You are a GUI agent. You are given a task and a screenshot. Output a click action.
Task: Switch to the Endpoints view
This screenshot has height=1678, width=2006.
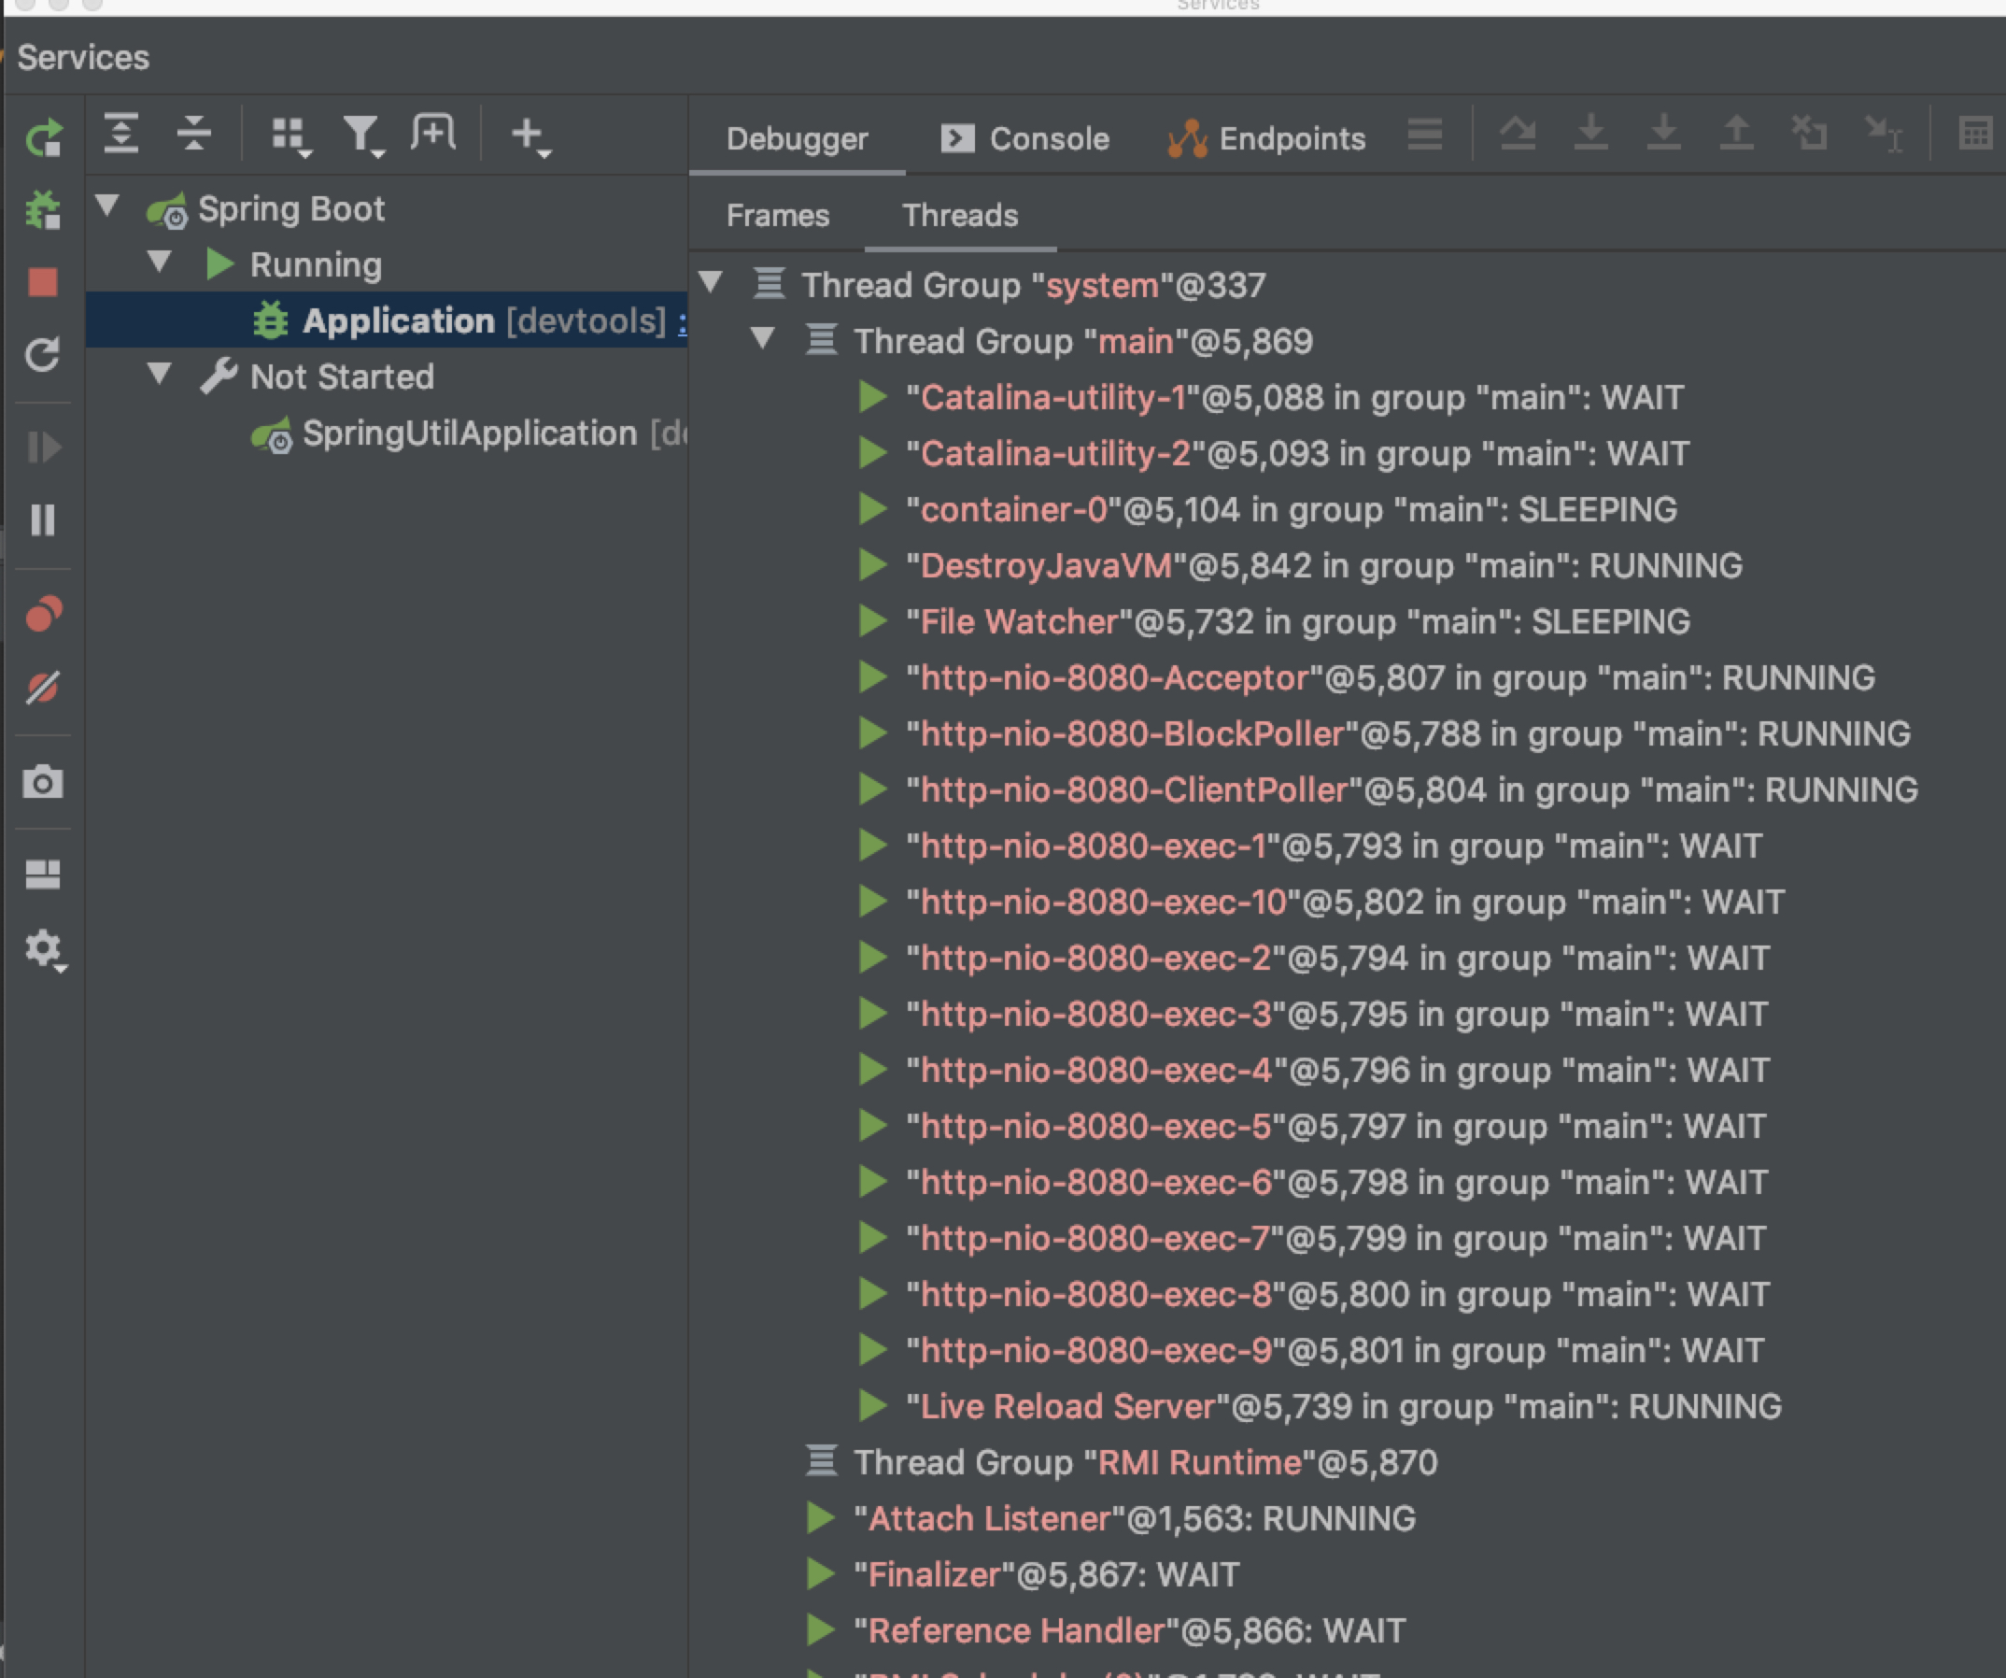tap(1290, 138)
